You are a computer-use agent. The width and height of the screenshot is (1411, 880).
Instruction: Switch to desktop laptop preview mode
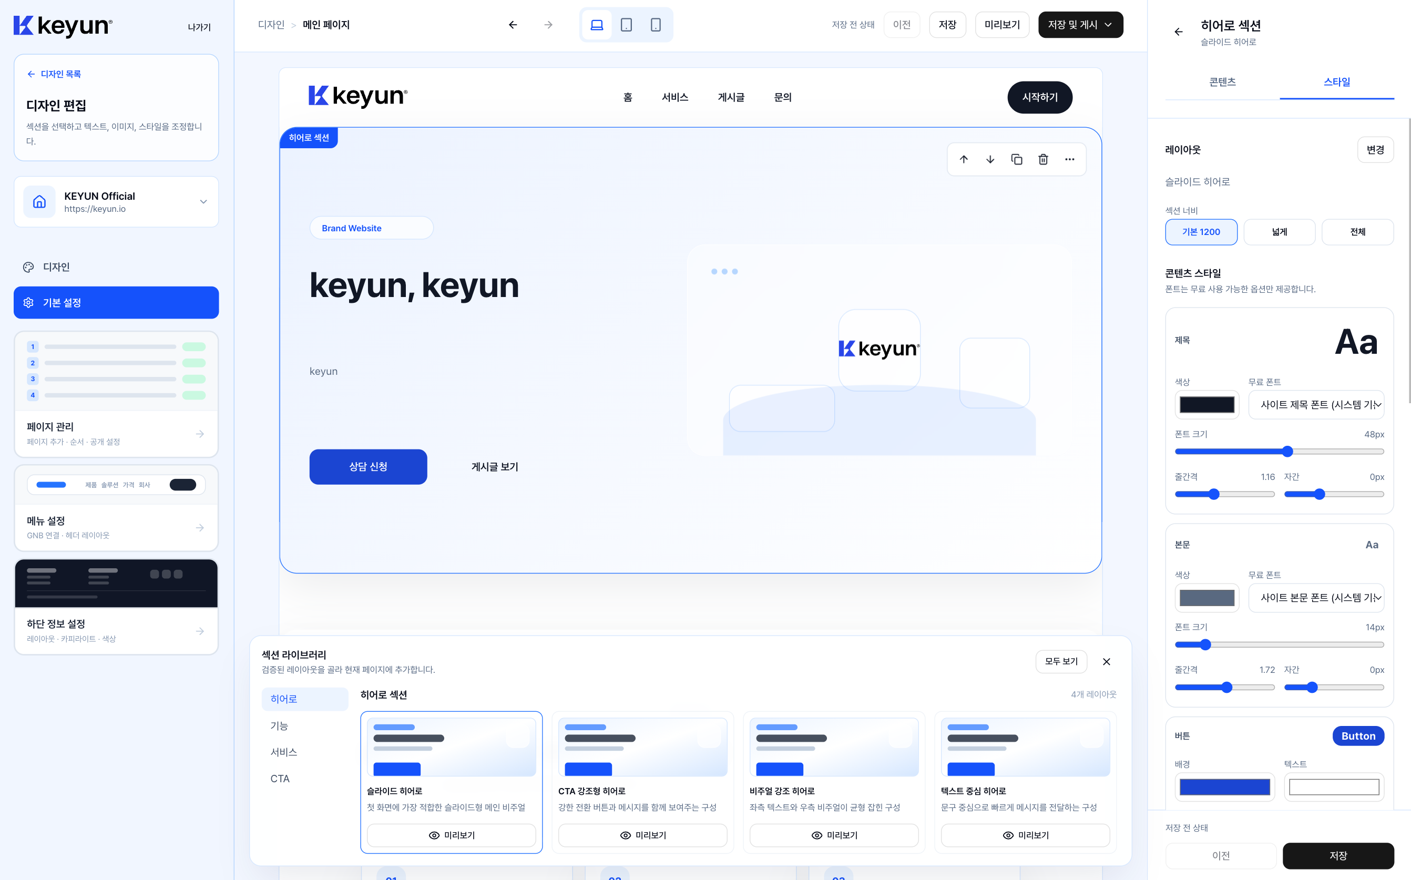pos(597,25)
